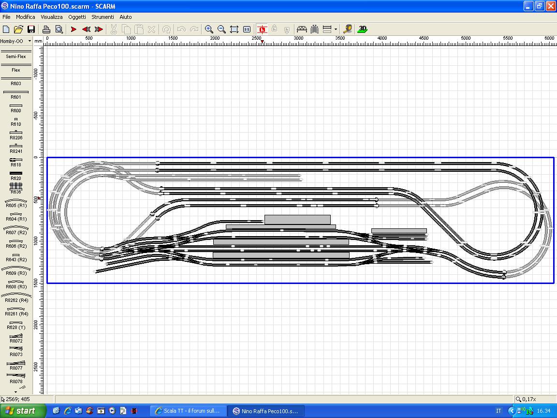Pick the R610 short straight track
The width and height of the screenshot is (557, 418).
click(16, 122)
